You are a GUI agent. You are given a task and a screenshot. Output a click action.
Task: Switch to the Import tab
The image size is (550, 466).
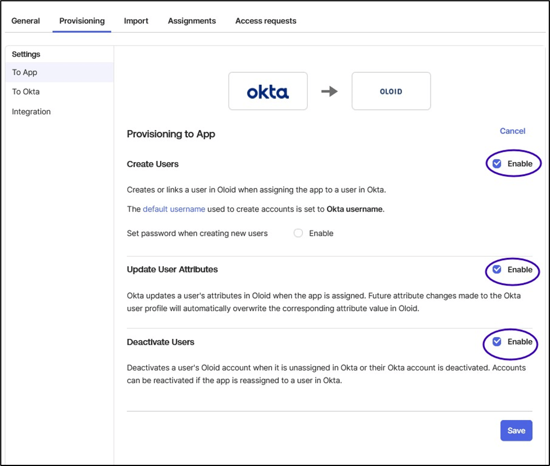[136, 21]
